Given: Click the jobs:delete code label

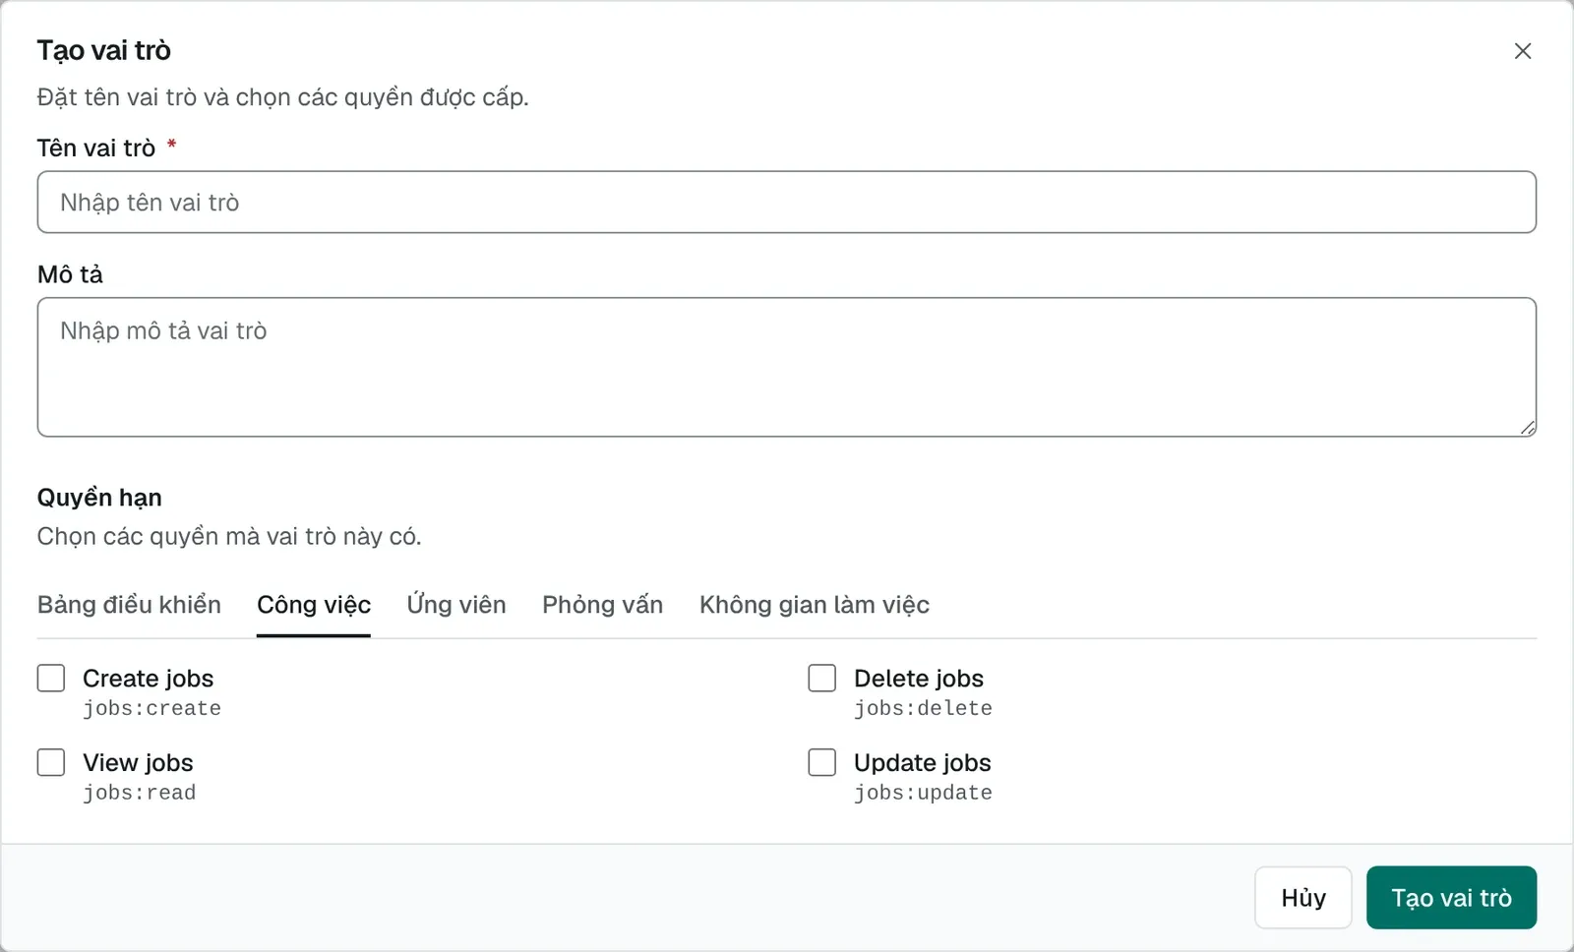Looking at the screenshot, I should [924, 708].
